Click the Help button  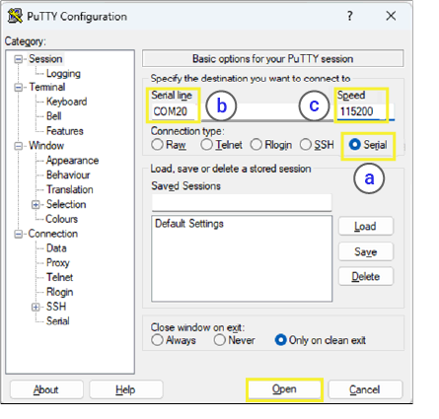126,390
